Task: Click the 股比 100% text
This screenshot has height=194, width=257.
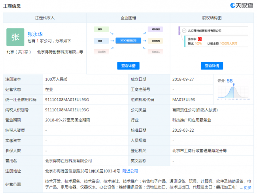Action: pyautogui.click(x=195, y=43)
